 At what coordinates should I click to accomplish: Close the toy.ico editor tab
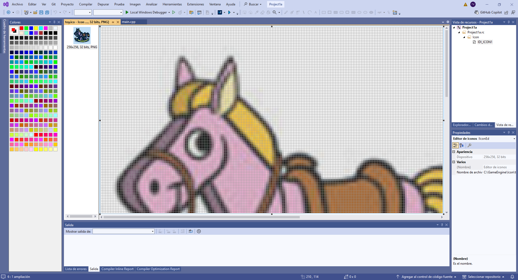point(118,22)
